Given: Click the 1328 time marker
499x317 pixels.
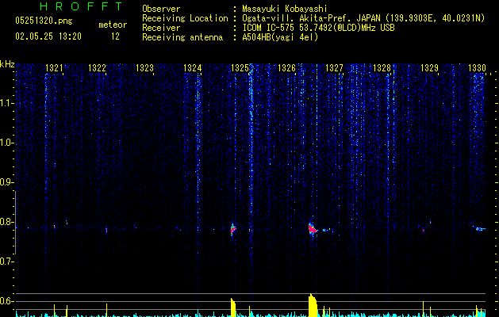Looking at the screenshot, I should click(x=382, y=68).
